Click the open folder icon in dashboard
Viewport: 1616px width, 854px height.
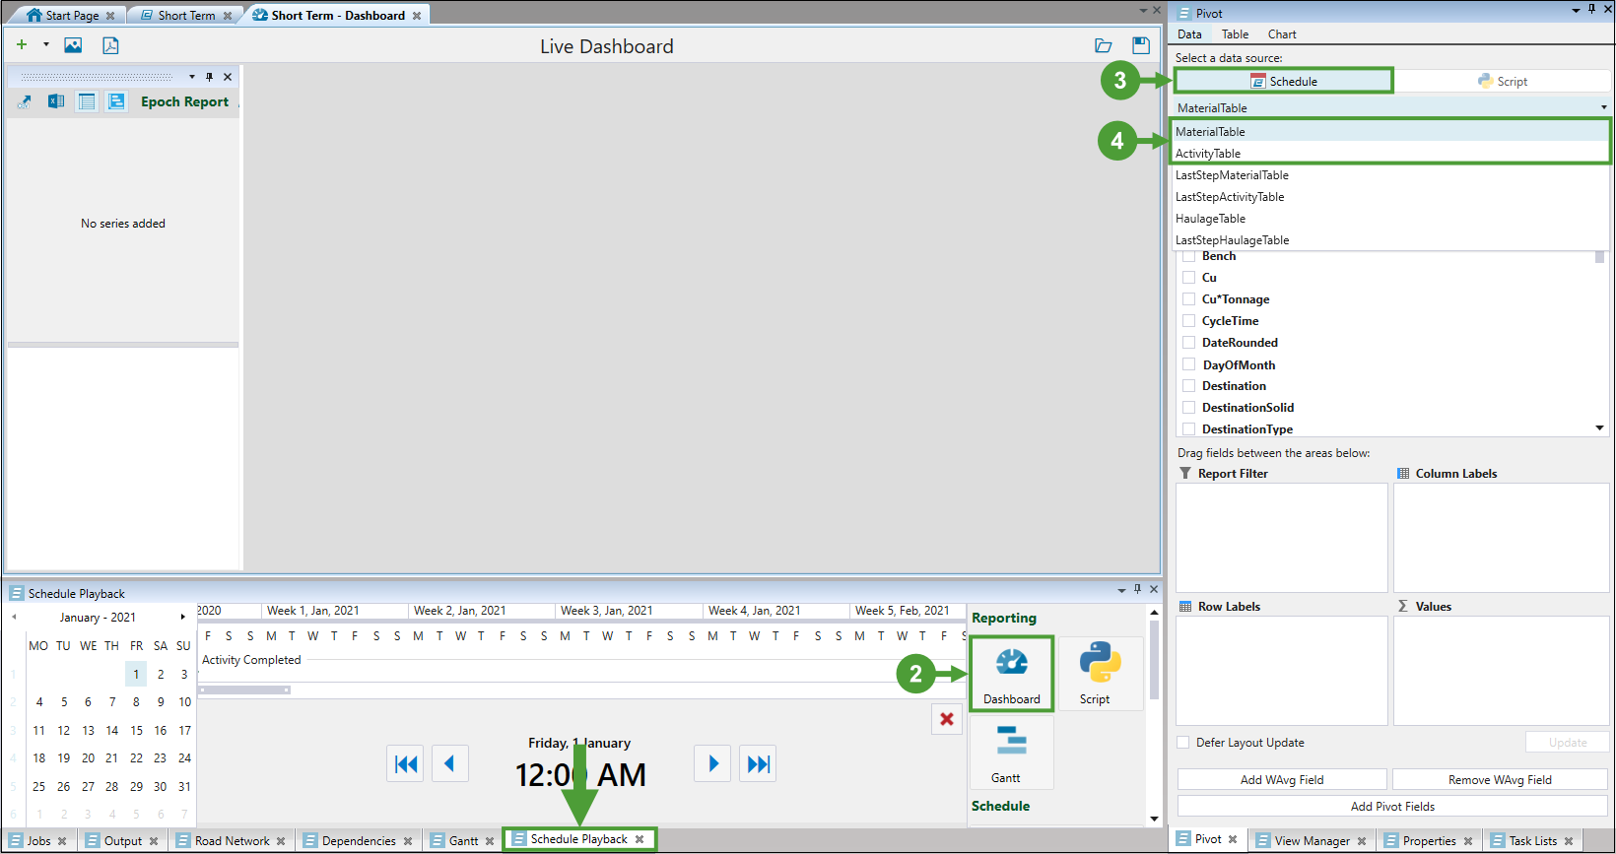pos(1103,45)
